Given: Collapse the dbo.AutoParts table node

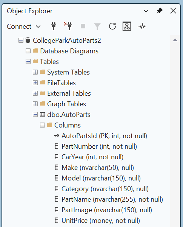Looking at the screenshot, I should point(35,115).
